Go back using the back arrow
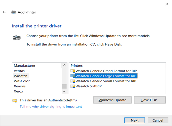 tap(4, 12)
